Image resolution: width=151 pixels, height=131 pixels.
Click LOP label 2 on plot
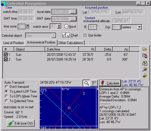point(84,93)
